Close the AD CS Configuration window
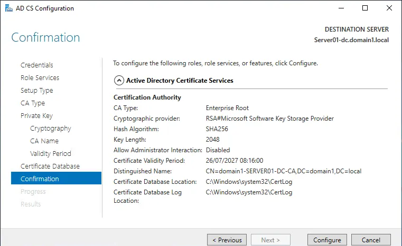402x246 pixels. (389, 8)
